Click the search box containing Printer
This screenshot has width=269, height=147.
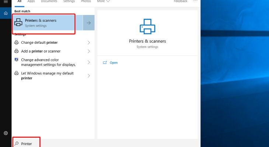click(x=106, y=144)
